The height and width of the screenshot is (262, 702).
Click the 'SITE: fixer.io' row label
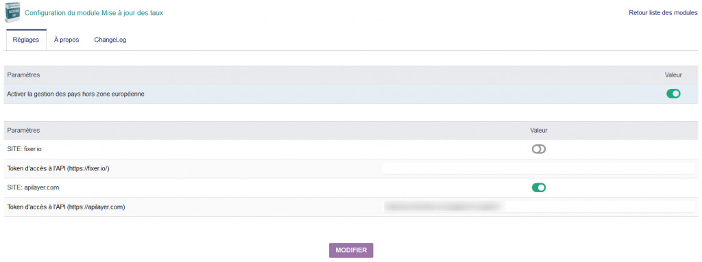point(25,149)
